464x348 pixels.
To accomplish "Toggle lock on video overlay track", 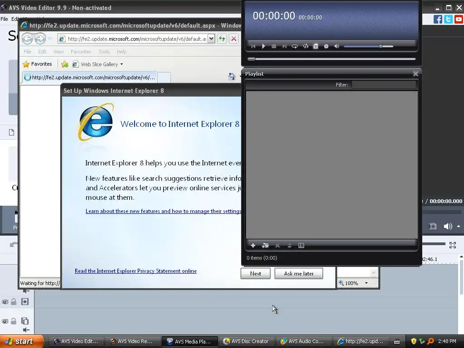I will coord(14,321).
